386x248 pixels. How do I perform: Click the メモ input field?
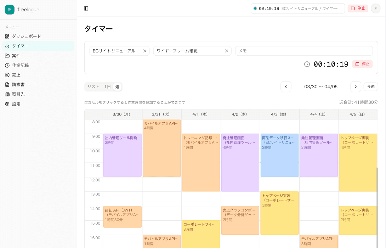[304, 51]
